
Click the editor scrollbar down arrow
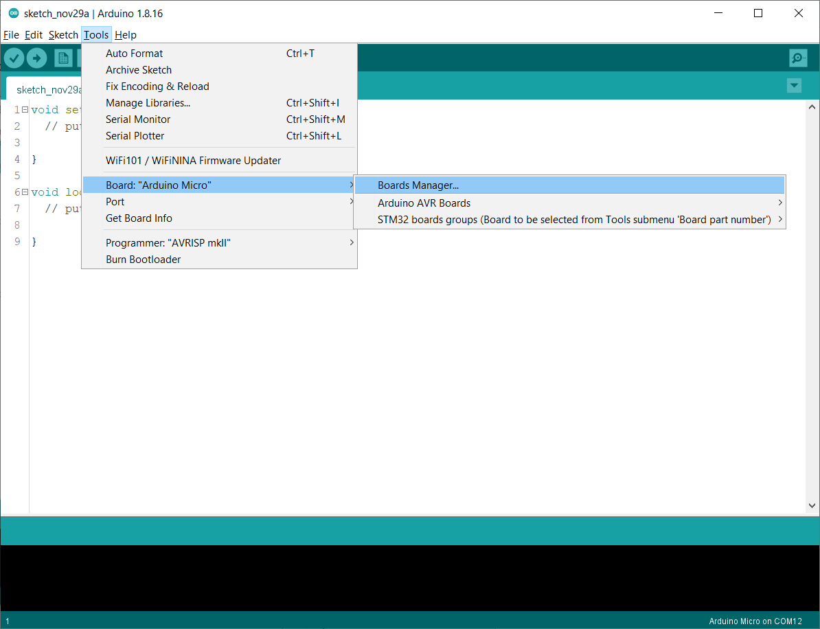[812, 505]
